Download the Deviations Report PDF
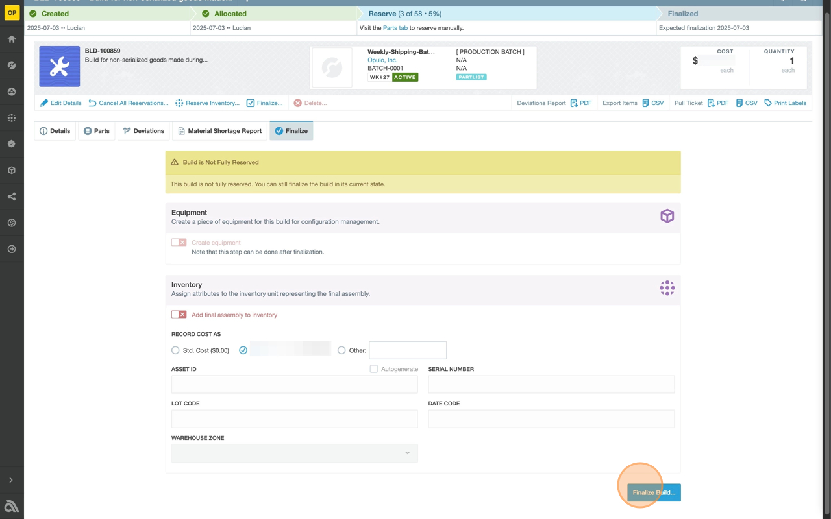 click(580, 103)
